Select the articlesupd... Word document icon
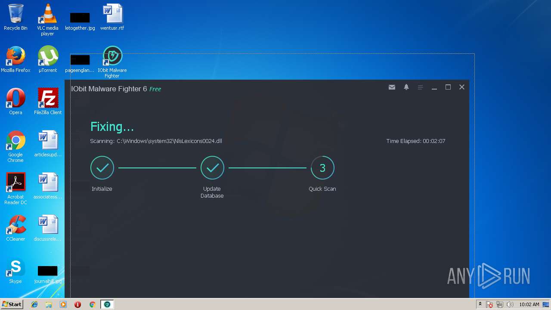Screen dimensions: 551x310 [48, 144]
